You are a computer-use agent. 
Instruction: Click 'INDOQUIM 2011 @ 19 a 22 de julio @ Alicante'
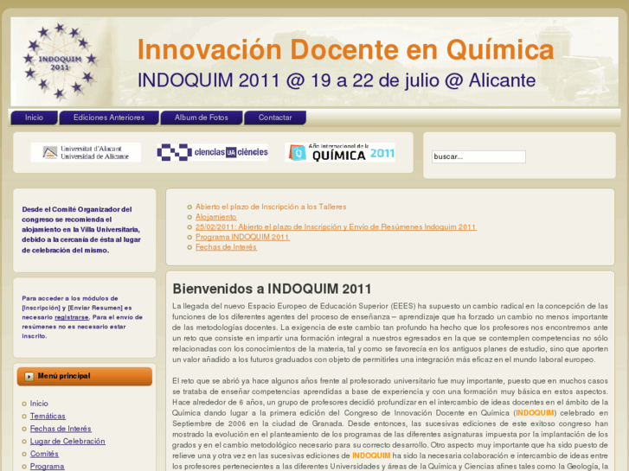pyautogui.click(x=337, y=80)
